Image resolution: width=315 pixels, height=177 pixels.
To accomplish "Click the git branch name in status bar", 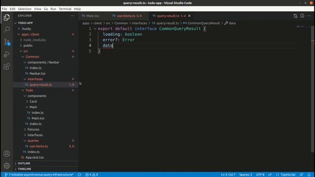I will click(x=39, y=175).
